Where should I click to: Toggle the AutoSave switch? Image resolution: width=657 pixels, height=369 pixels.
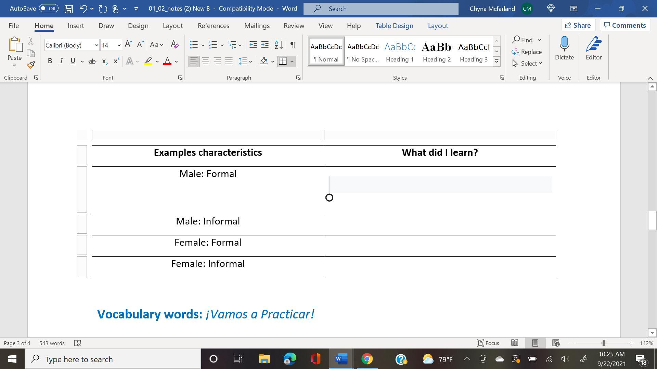(x=48, y=9)
